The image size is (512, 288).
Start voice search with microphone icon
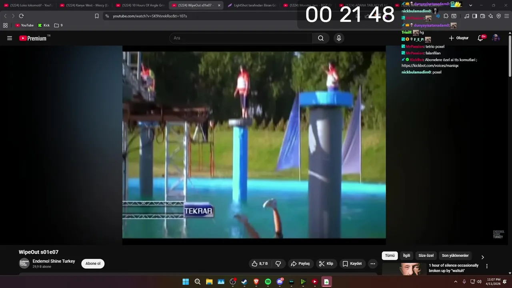pos(339,38)
